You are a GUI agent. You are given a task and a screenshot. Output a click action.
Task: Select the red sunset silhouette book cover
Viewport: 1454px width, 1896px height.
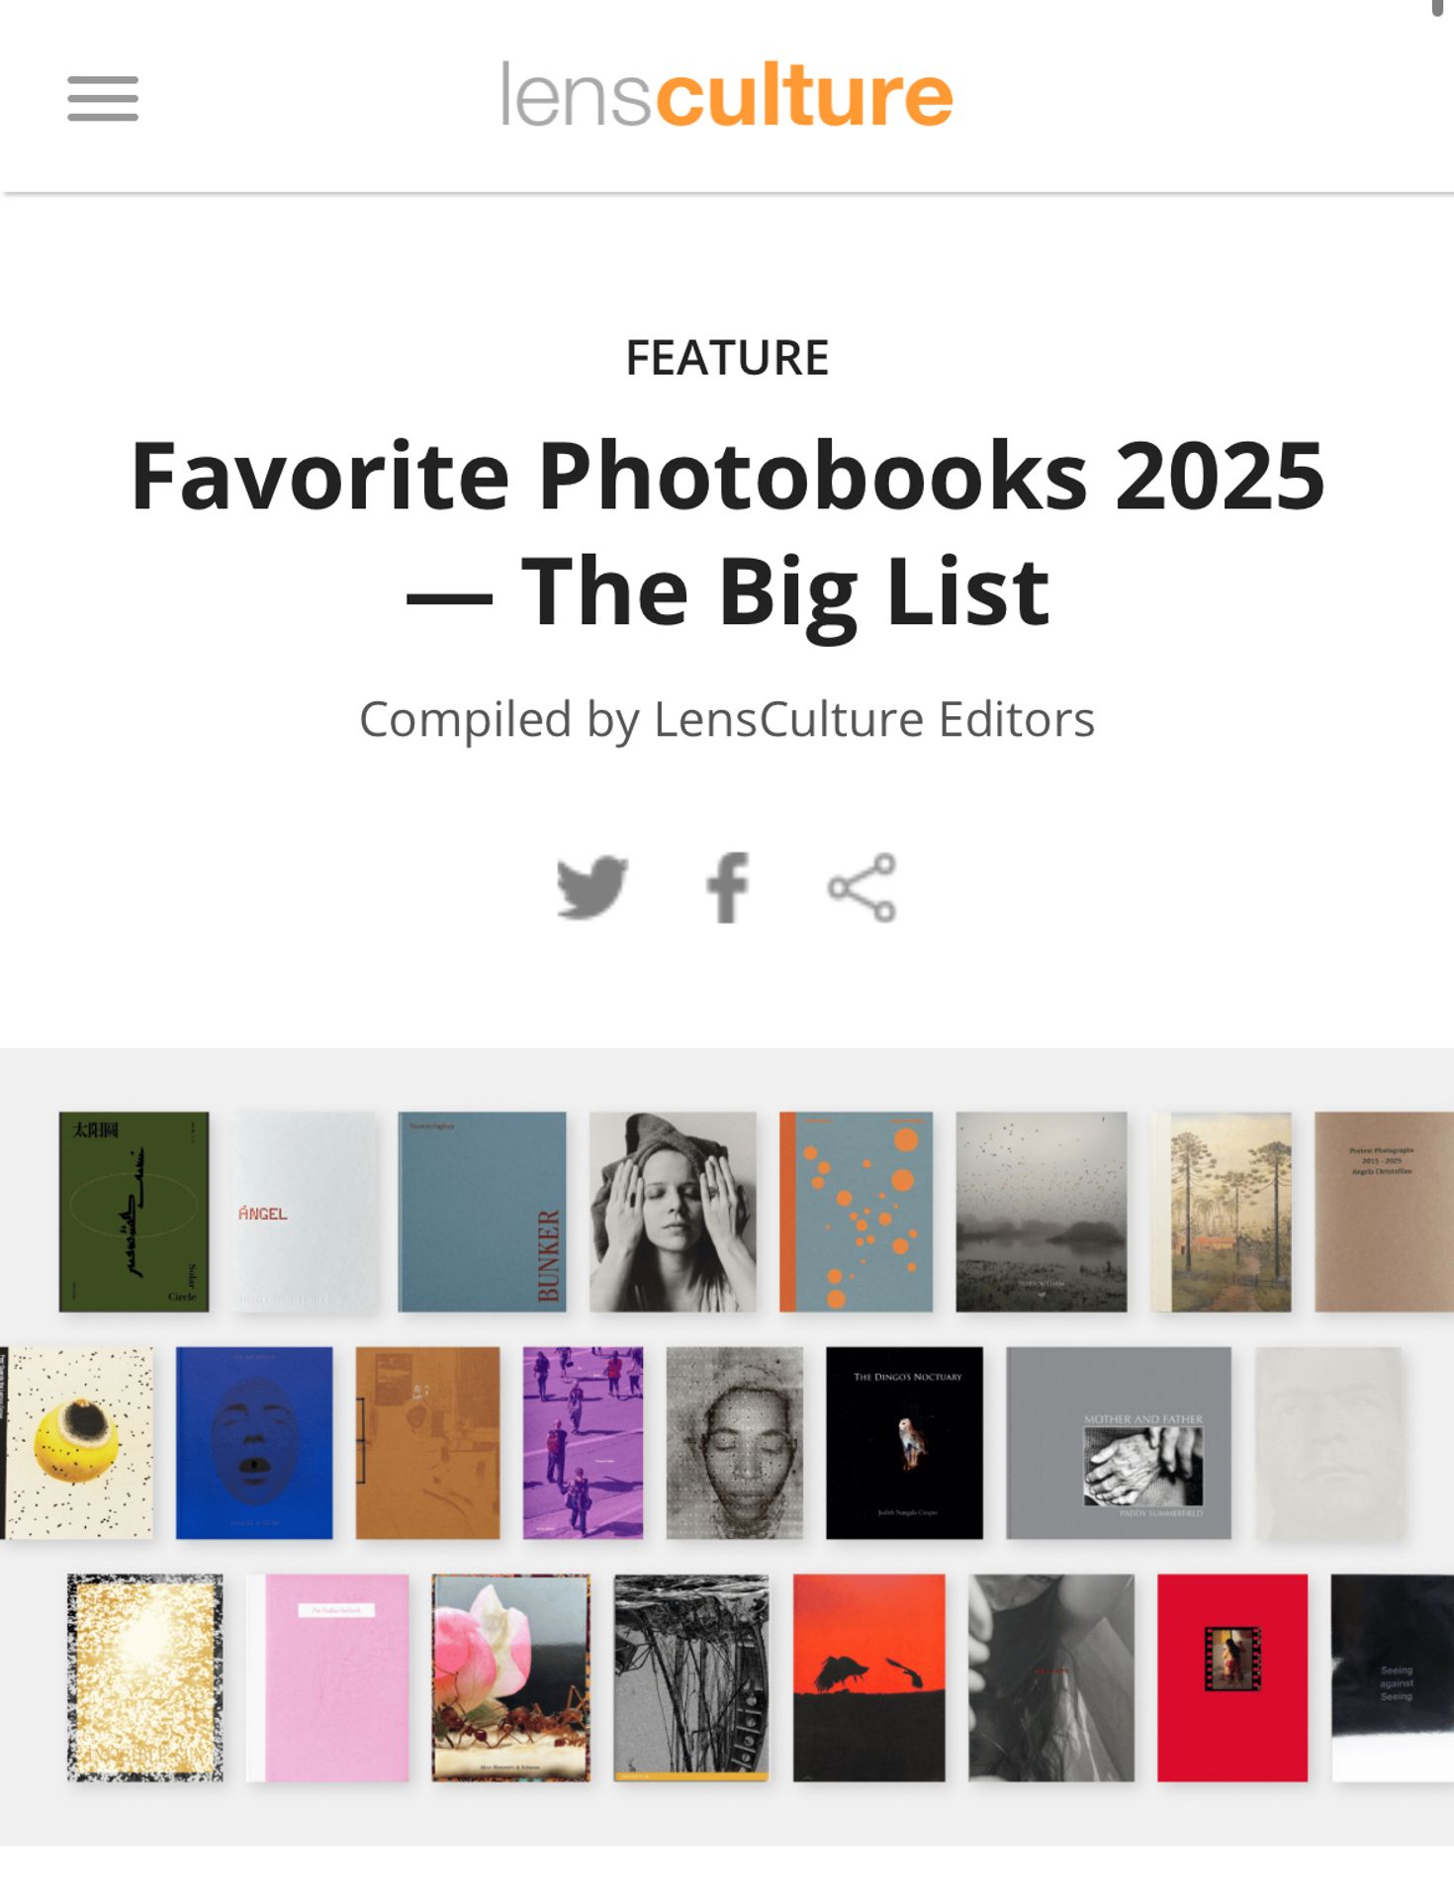(x=868, y=1677)
